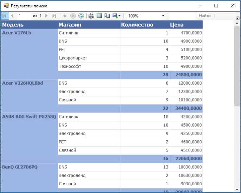241x193 pixels.
Task: Click the Найти search button
Action: 204,16
